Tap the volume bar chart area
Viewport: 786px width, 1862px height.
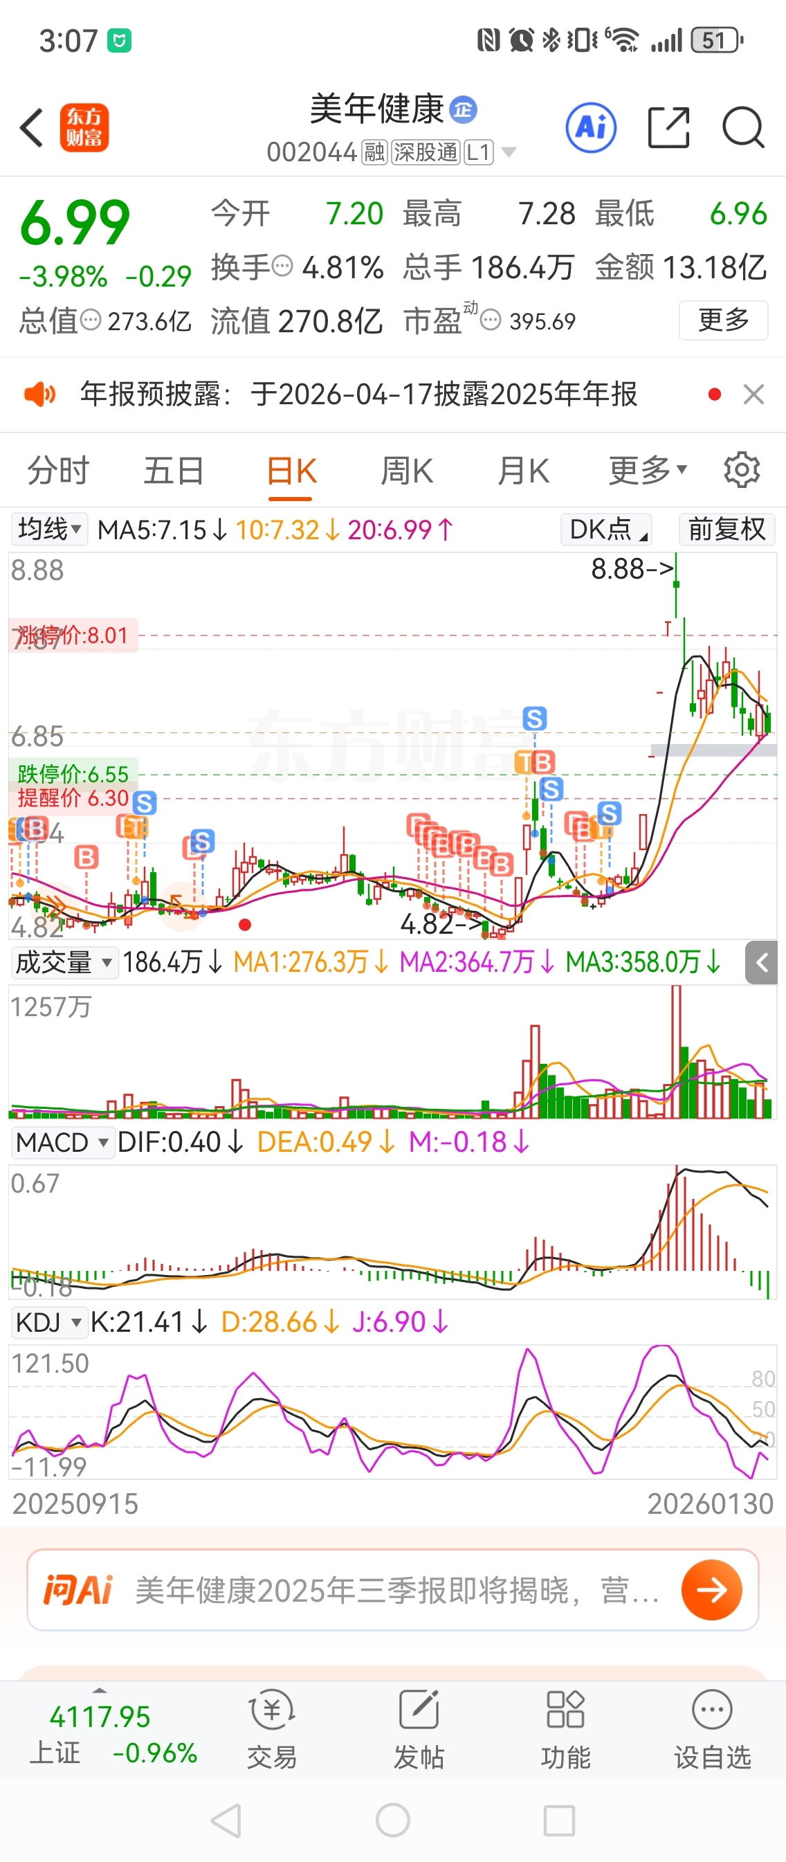(393, 1053)
